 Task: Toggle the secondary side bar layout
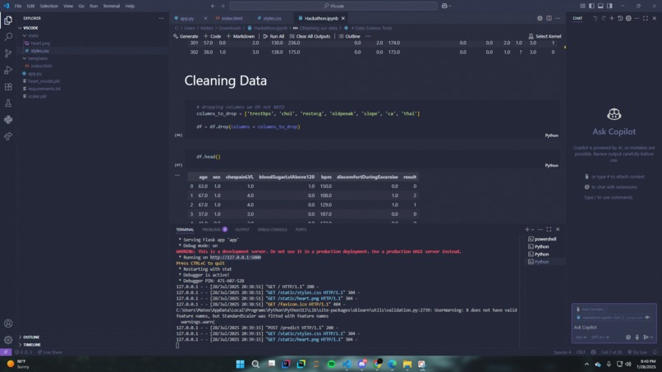click(609, 6)
